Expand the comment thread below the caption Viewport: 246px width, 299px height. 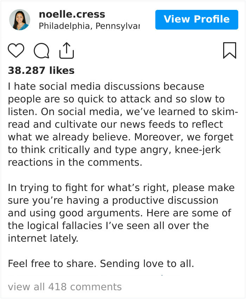(65, 287)
